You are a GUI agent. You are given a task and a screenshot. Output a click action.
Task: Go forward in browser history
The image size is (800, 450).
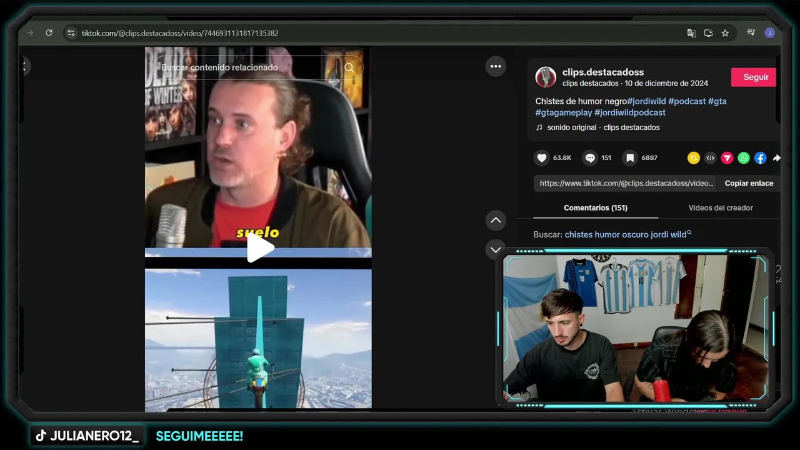tap(30, 33)
